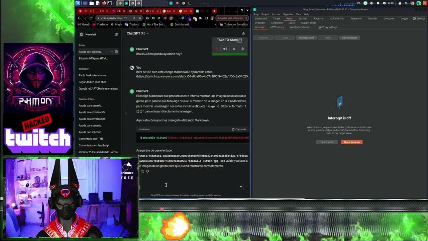Click the send message arrow button
Screen dimensions: 428x241
tap(241, 187)
